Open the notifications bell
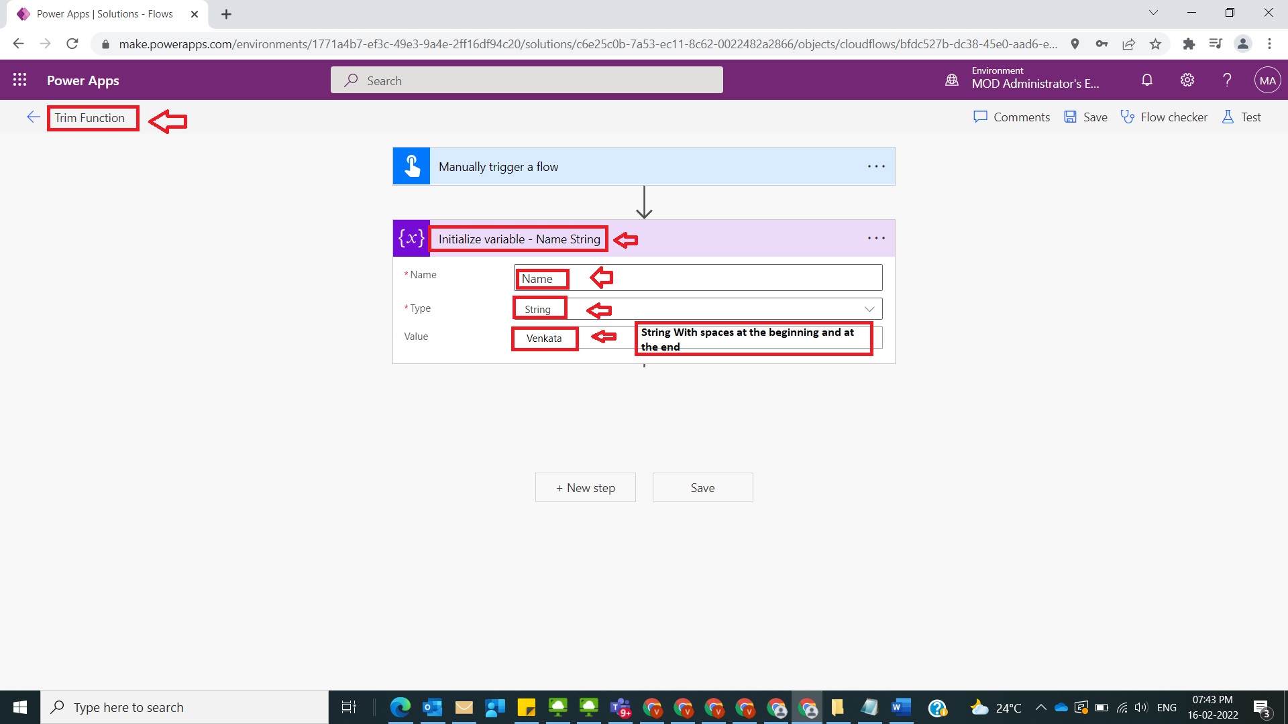The image size is (1288, 724). coord(1146,80)
